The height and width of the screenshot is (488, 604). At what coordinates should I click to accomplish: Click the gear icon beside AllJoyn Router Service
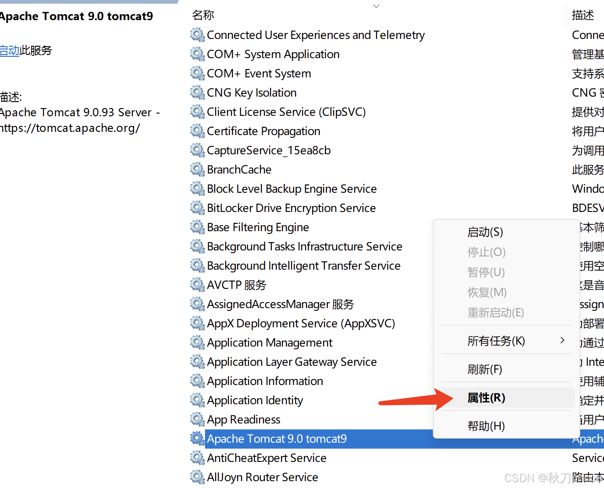[197, 477]
